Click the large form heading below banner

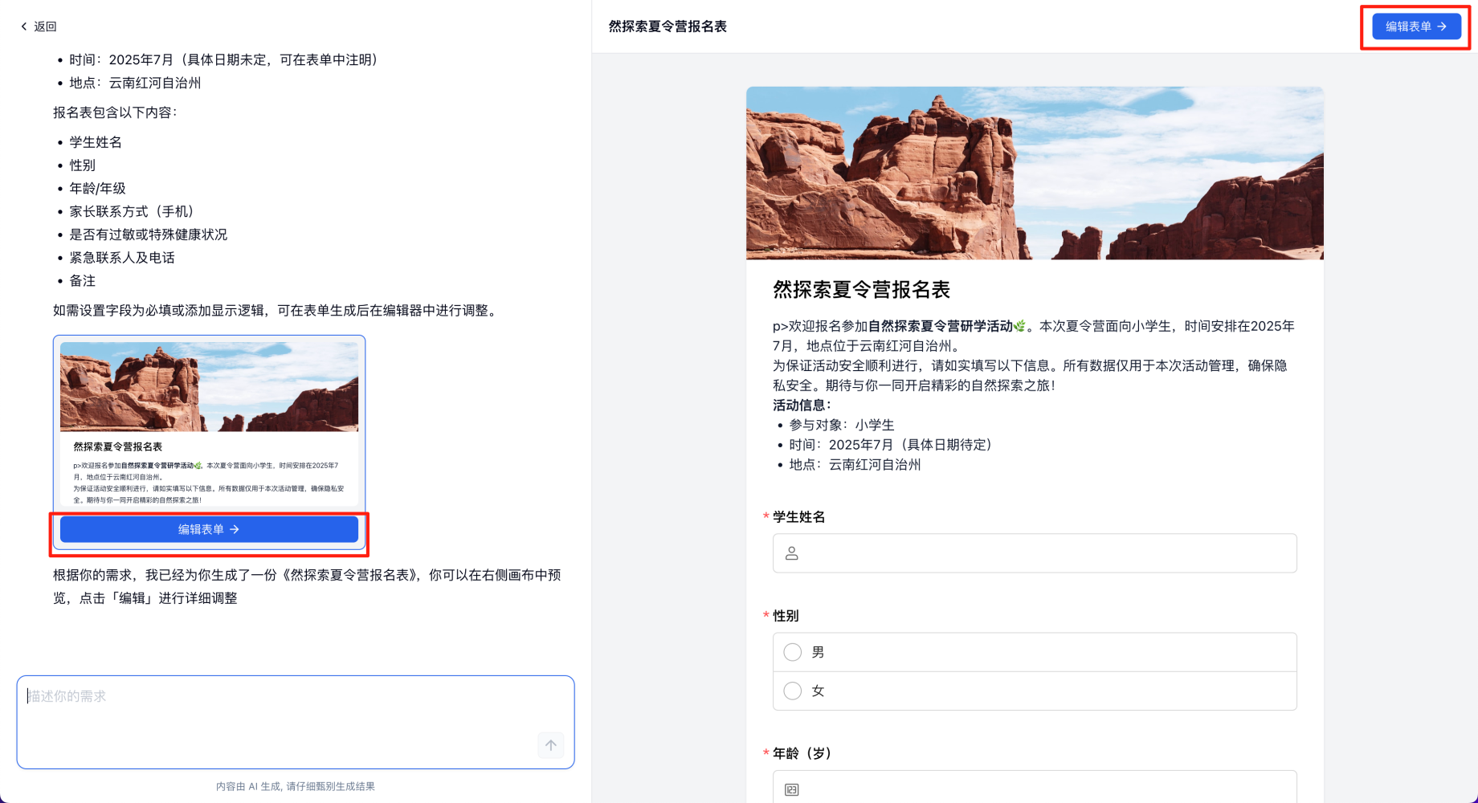pos(861,289)
